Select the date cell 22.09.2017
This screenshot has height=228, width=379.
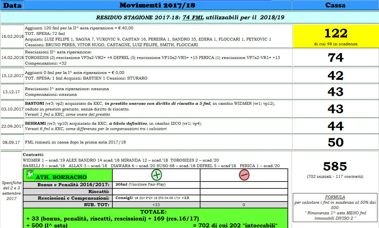point(12,126)
